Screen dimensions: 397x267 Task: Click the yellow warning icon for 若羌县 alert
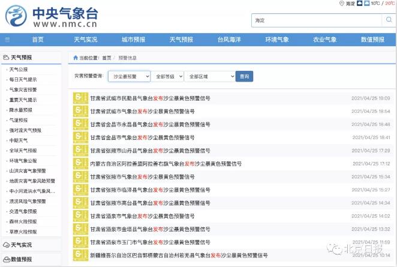click(80, 254)
